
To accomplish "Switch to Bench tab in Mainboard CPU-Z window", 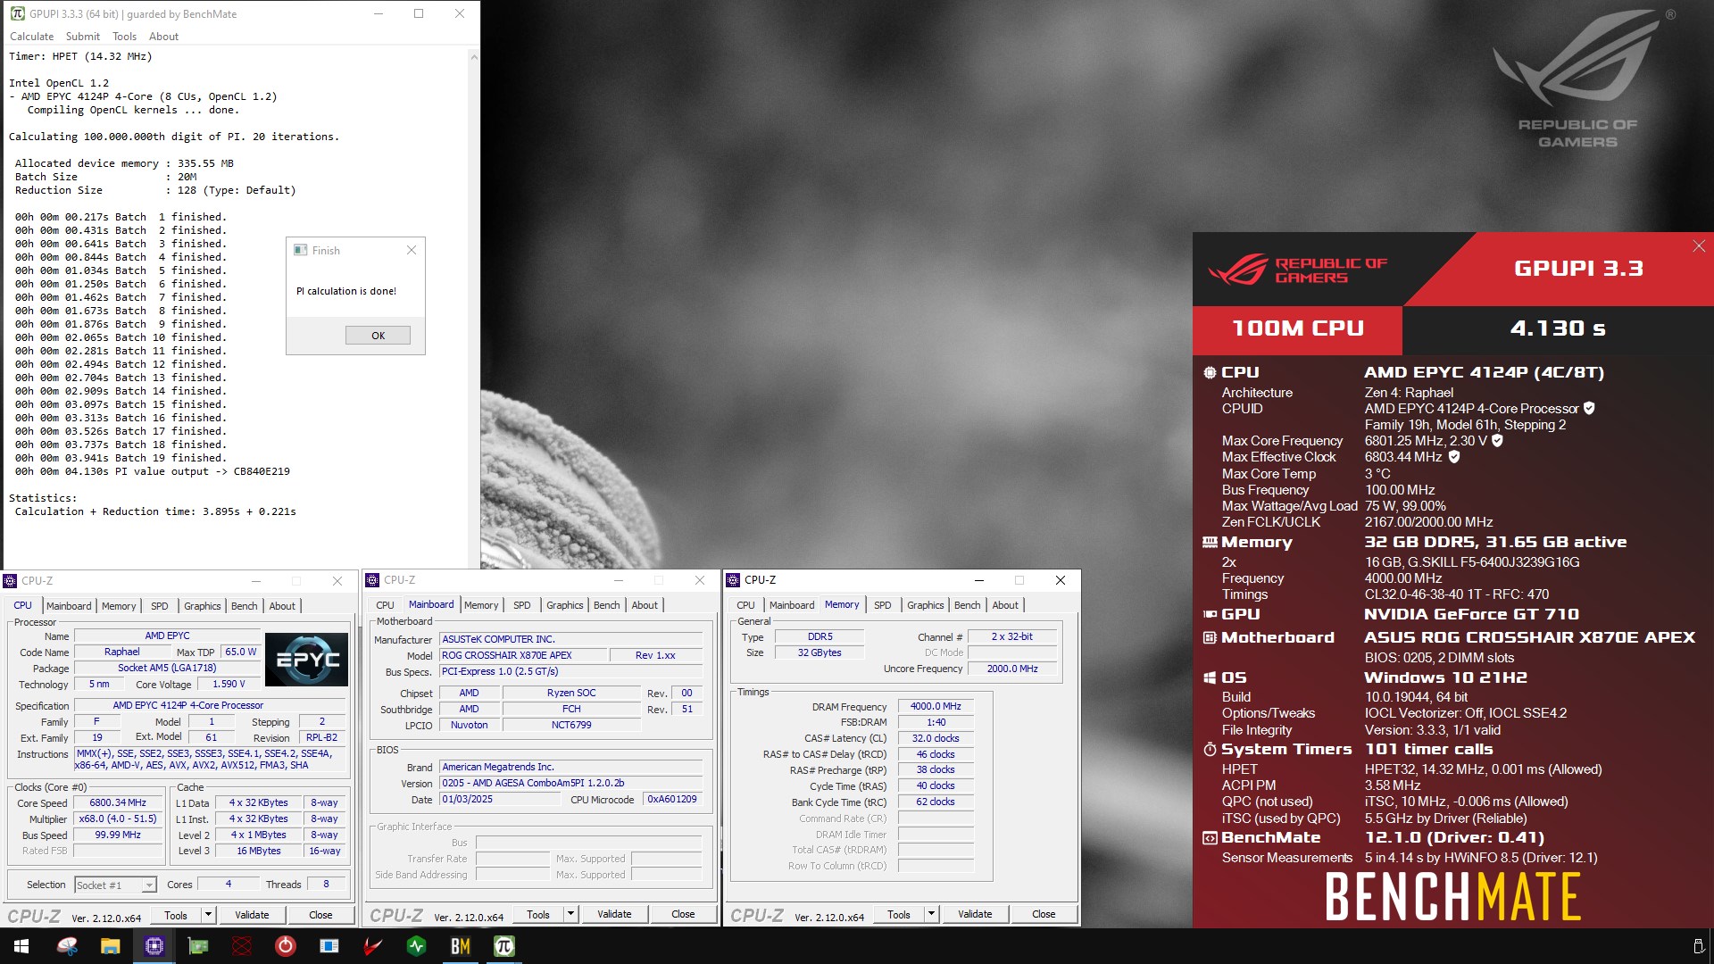I will point(606,605).
